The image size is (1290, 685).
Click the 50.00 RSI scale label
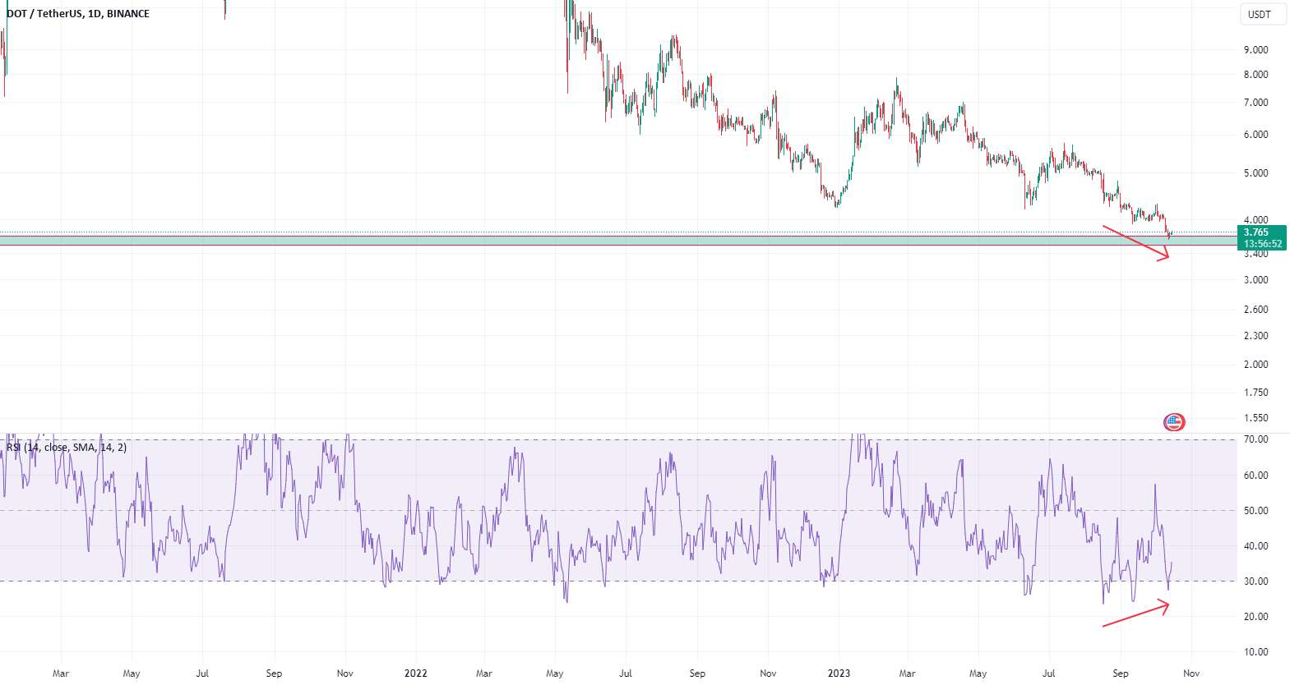point(1255,511)
